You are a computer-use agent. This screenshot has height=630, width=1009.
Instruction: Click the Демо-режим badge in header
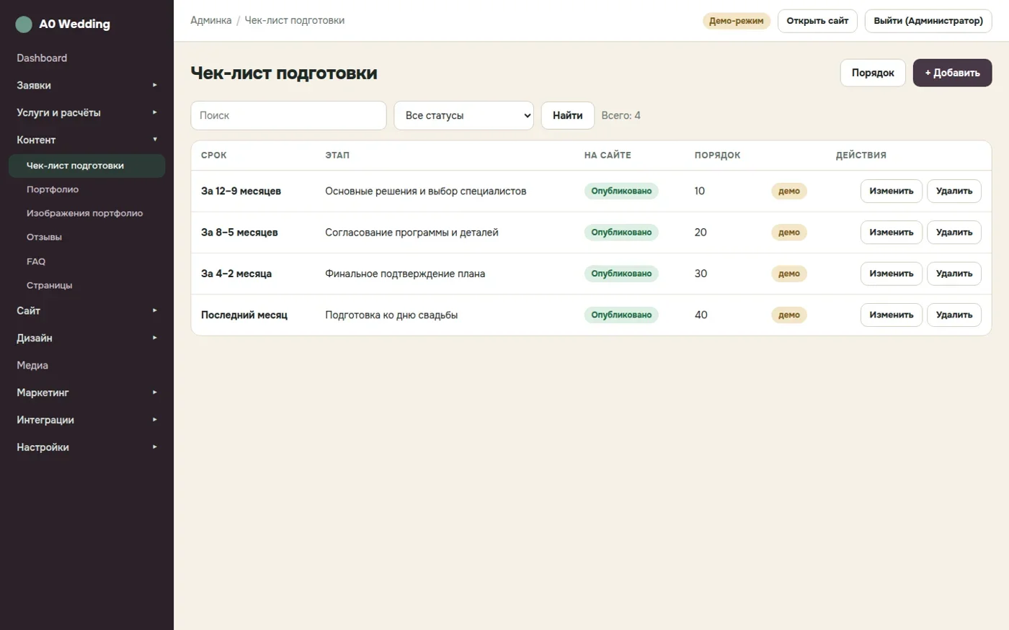point(737,21)
